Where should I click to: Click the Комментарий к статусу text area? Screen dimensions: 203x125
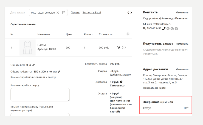[x=40, y=95]
